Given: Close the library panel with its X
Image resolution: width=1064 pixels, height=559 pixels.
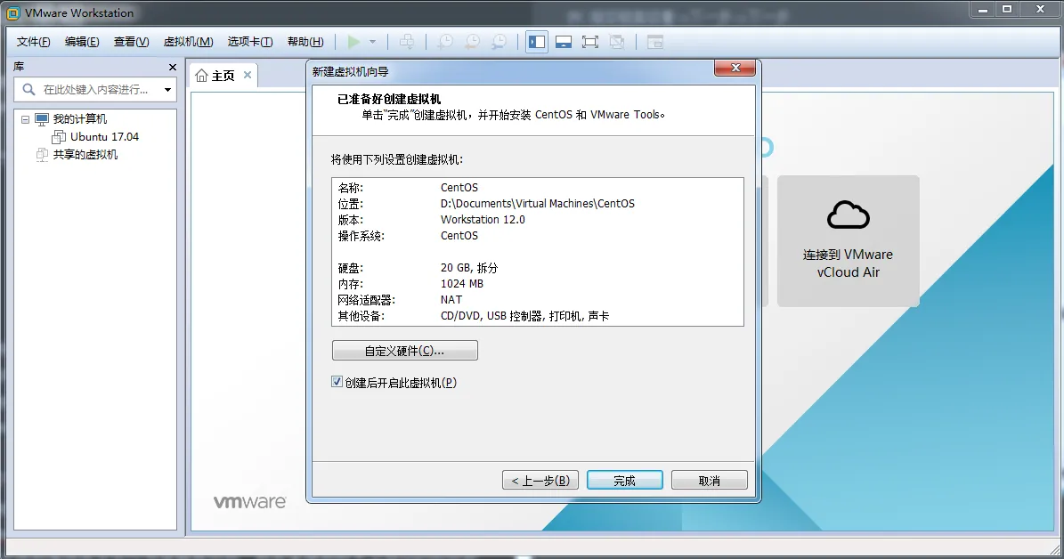Looking at the screenshot, I should [173, 67].
